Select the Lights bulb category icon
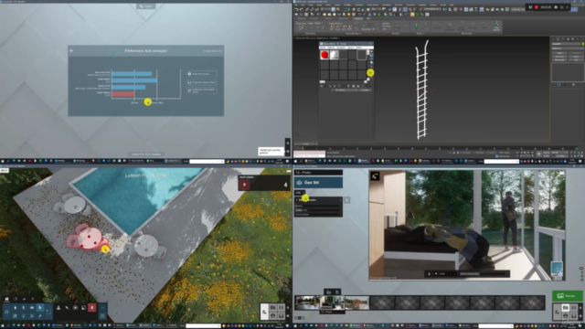 pyautogui.click(x=24, y=316)
